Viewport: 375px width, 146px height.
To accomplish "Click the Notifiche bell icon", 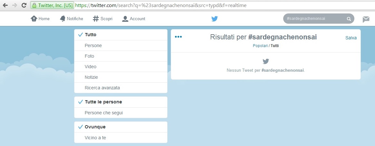I will click(63, 19).
